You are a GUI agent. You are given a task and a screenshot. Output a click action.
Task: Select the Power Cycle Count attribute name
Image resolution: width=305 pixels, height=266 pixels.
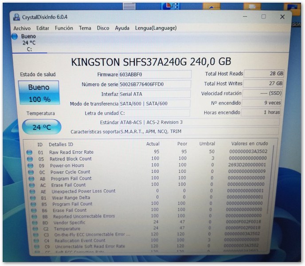pos(70,172)
